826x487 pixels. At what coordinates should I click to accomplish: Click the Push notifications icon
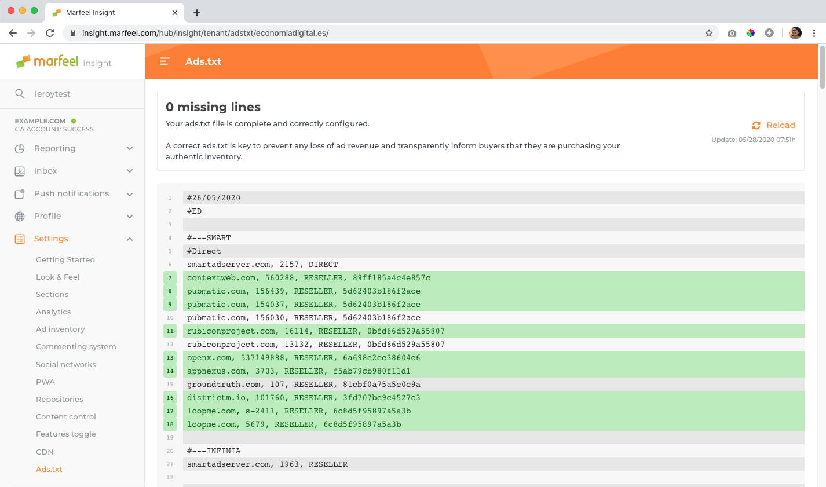coord(20,194)
